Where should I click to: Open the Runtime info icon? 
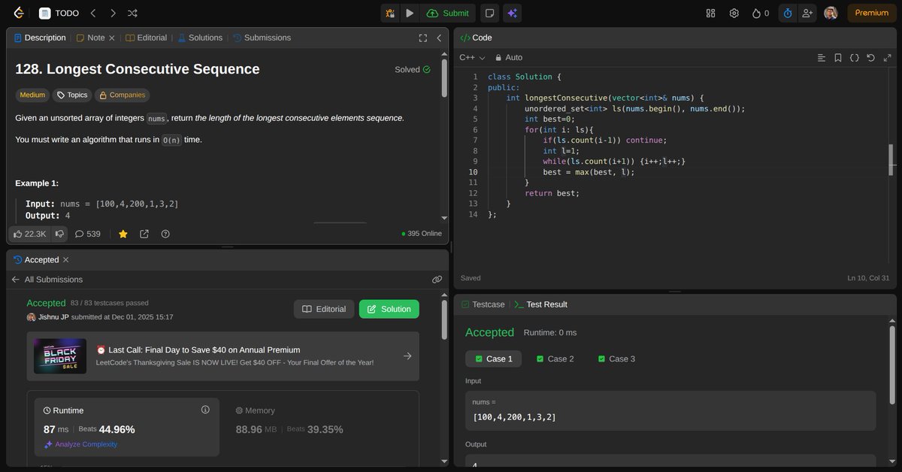(205, 410)
